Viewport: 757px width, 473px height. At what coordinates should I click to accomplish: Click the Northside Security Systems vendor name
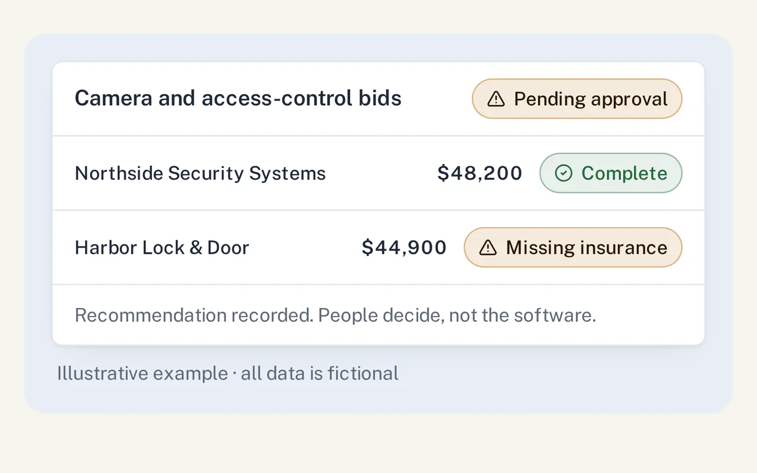(200, 174)
